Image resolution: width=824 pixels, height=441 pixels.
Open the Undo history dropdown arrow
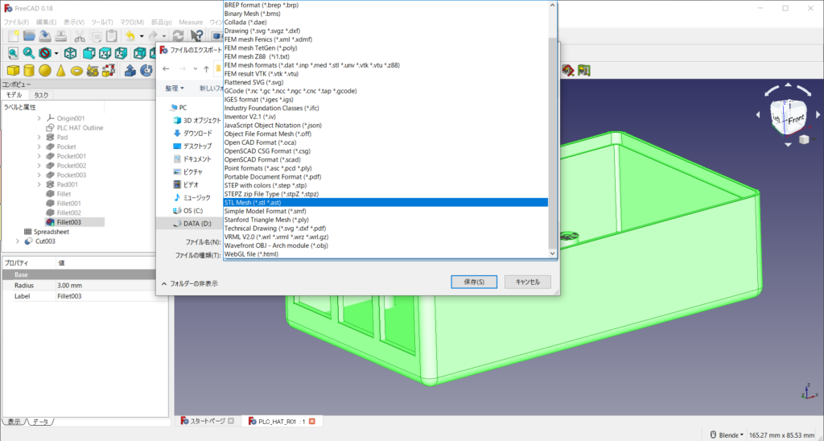point(141,35)
